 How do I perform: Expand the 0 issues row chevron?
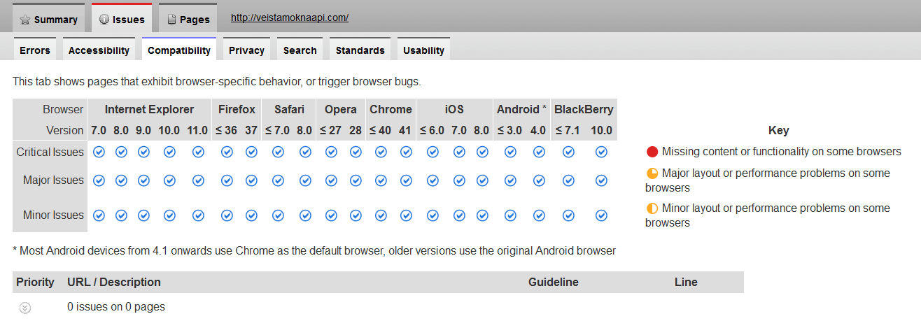pyautogui.click(x=25, y=307)
